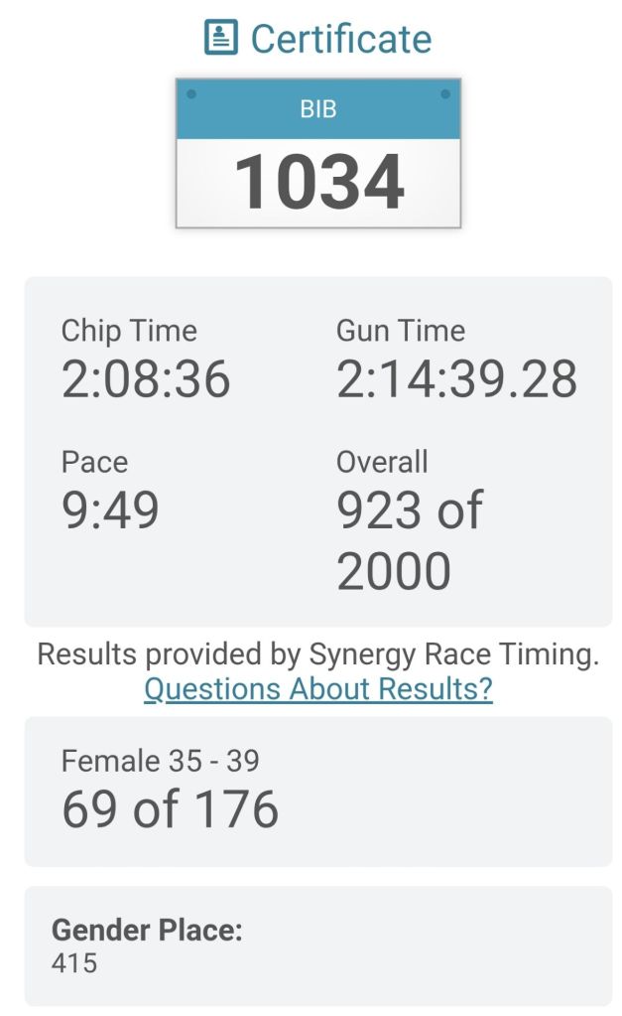
Task: Click the Certificate icon at top
Action: pos(219,39)
